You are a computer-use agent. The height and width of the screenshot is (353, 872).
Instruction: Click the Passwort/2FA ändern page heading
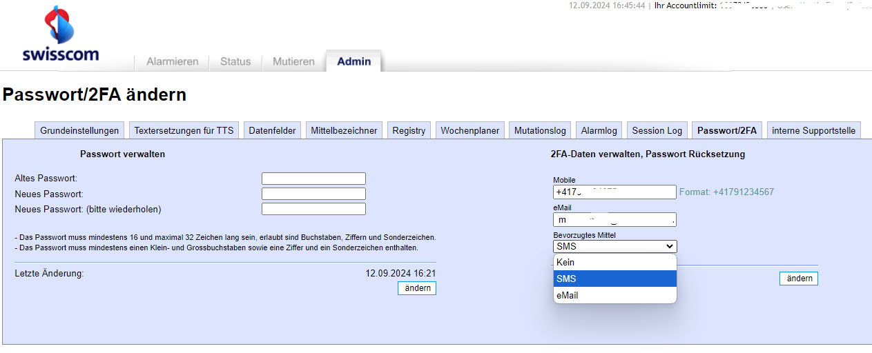click(x=95, y=95)
